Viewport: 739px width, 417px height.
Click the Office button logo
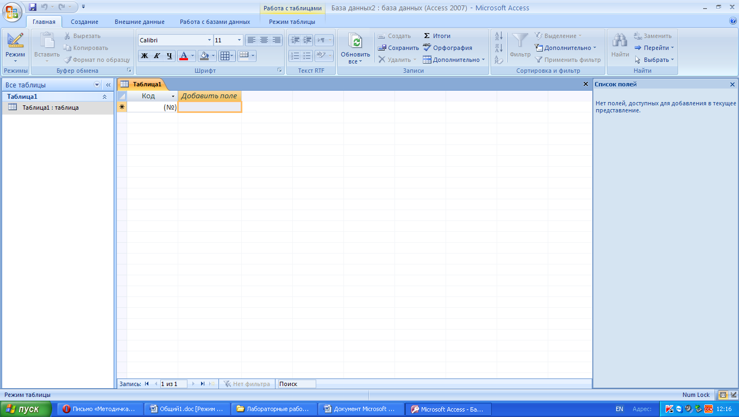tap(12, 12)
